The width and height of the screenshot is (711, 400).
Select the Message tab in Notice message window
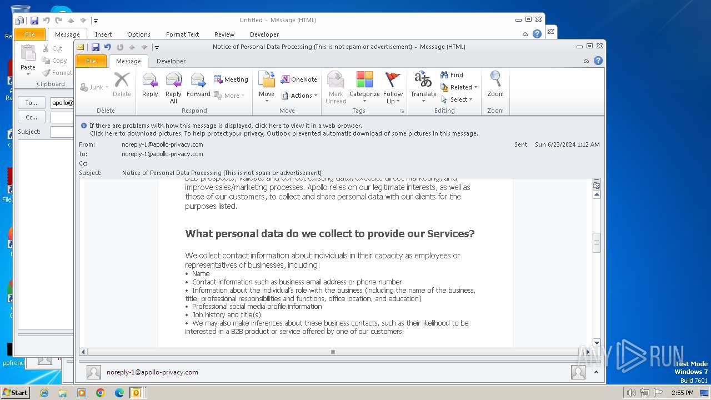(x=128, y=61)
